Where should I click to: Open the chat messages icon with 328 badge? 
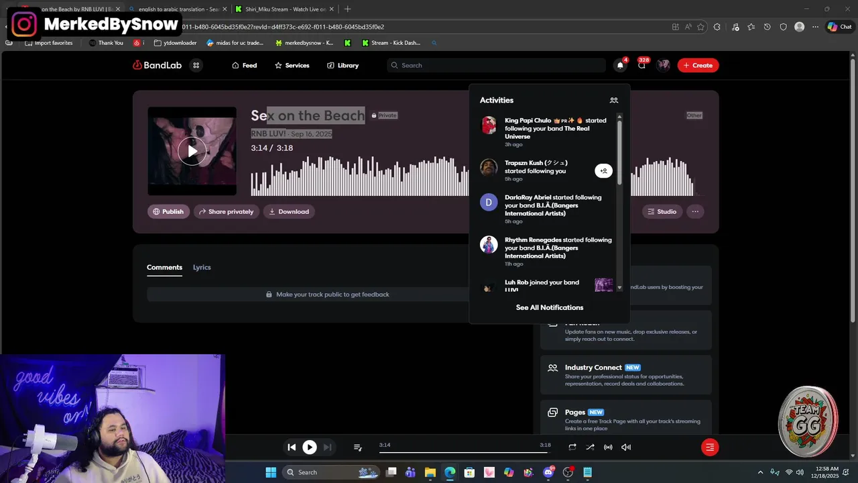[x=642, y=65]
